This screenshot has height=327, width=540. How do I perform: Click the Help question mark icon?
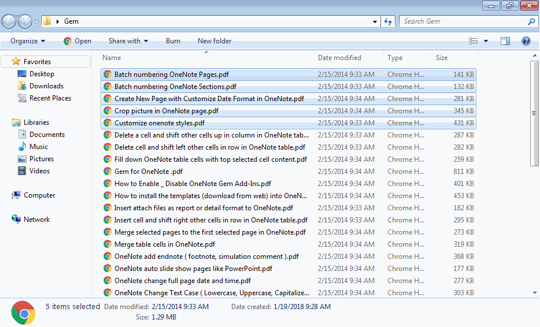point(526,41)
